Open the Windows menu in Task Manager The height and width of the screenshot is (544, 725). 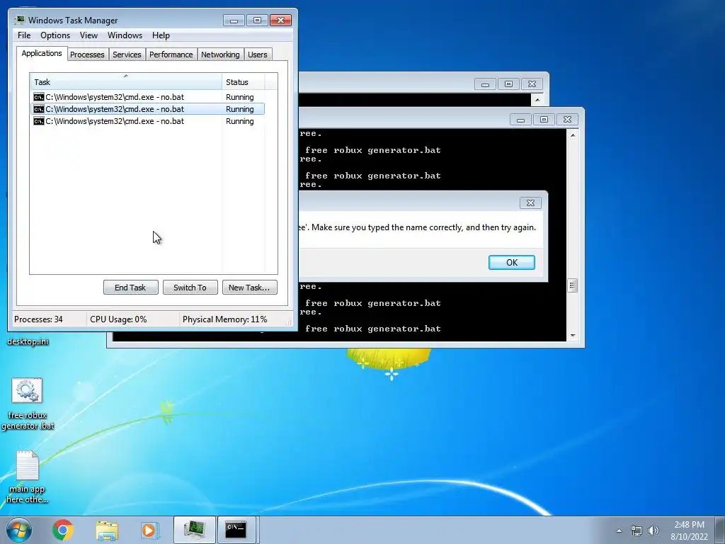click(x=125, y=35)
